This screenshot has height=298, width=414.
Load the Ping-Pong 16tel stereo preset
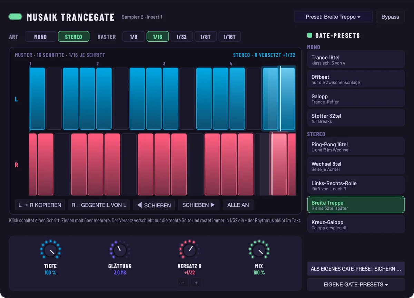[356, 147]
